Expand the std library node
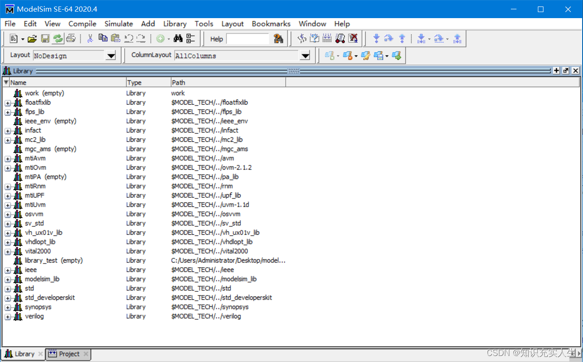Viewport: 583px width, 362px height. (x=7, y=289)
